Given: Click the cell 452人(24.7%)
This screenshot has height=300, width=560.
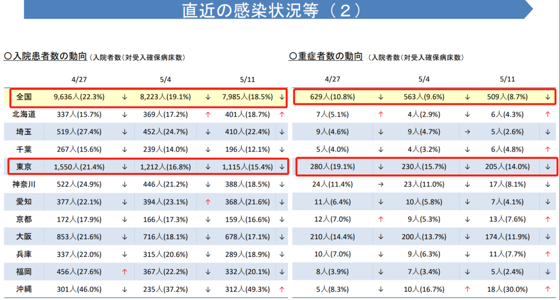Looking at the screenshot, I should click(165, 132).
